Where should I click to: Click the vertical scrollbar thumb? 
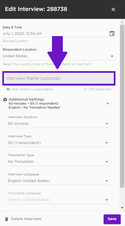point(122,106)
